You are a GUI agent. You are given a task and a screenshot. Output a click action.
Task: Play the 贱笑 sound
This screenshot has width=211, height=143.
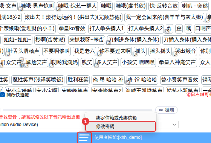click(87, 62)
